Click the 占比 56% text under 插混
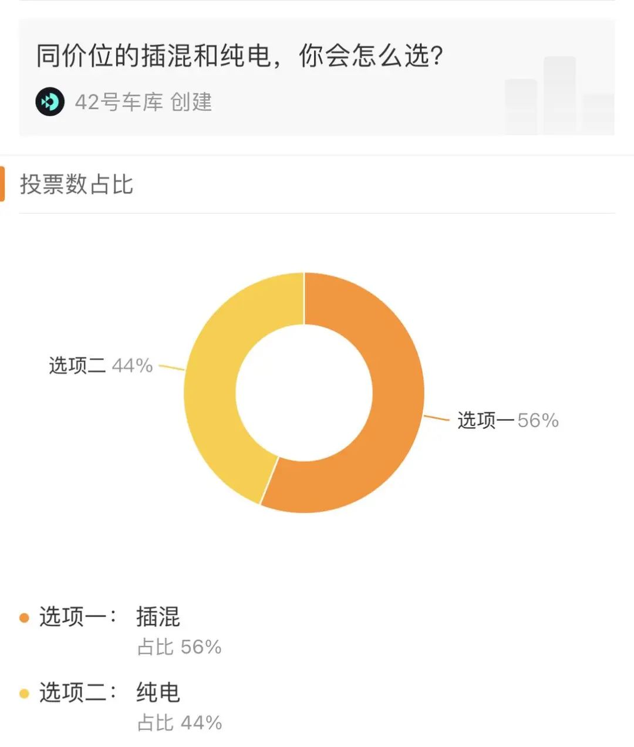634x747 pixels. coord(179,647)
